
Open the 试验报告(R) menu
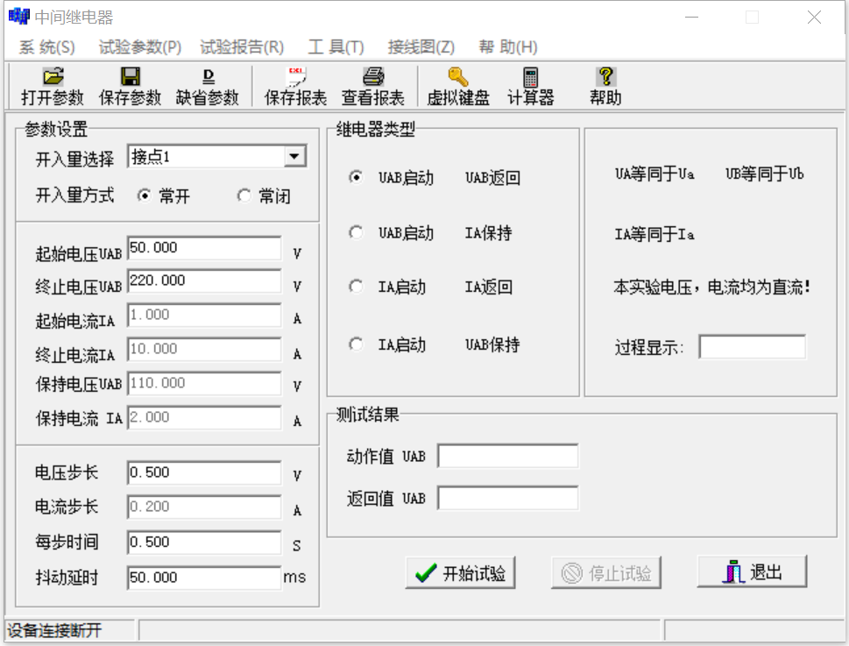[x=242, y=46]
